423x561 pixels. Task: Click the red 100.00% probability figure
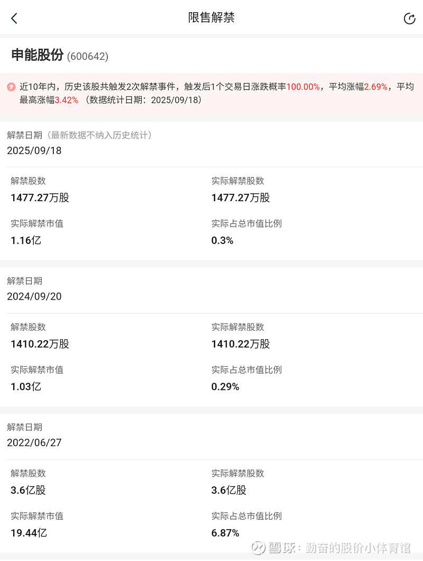click(303, 87)
